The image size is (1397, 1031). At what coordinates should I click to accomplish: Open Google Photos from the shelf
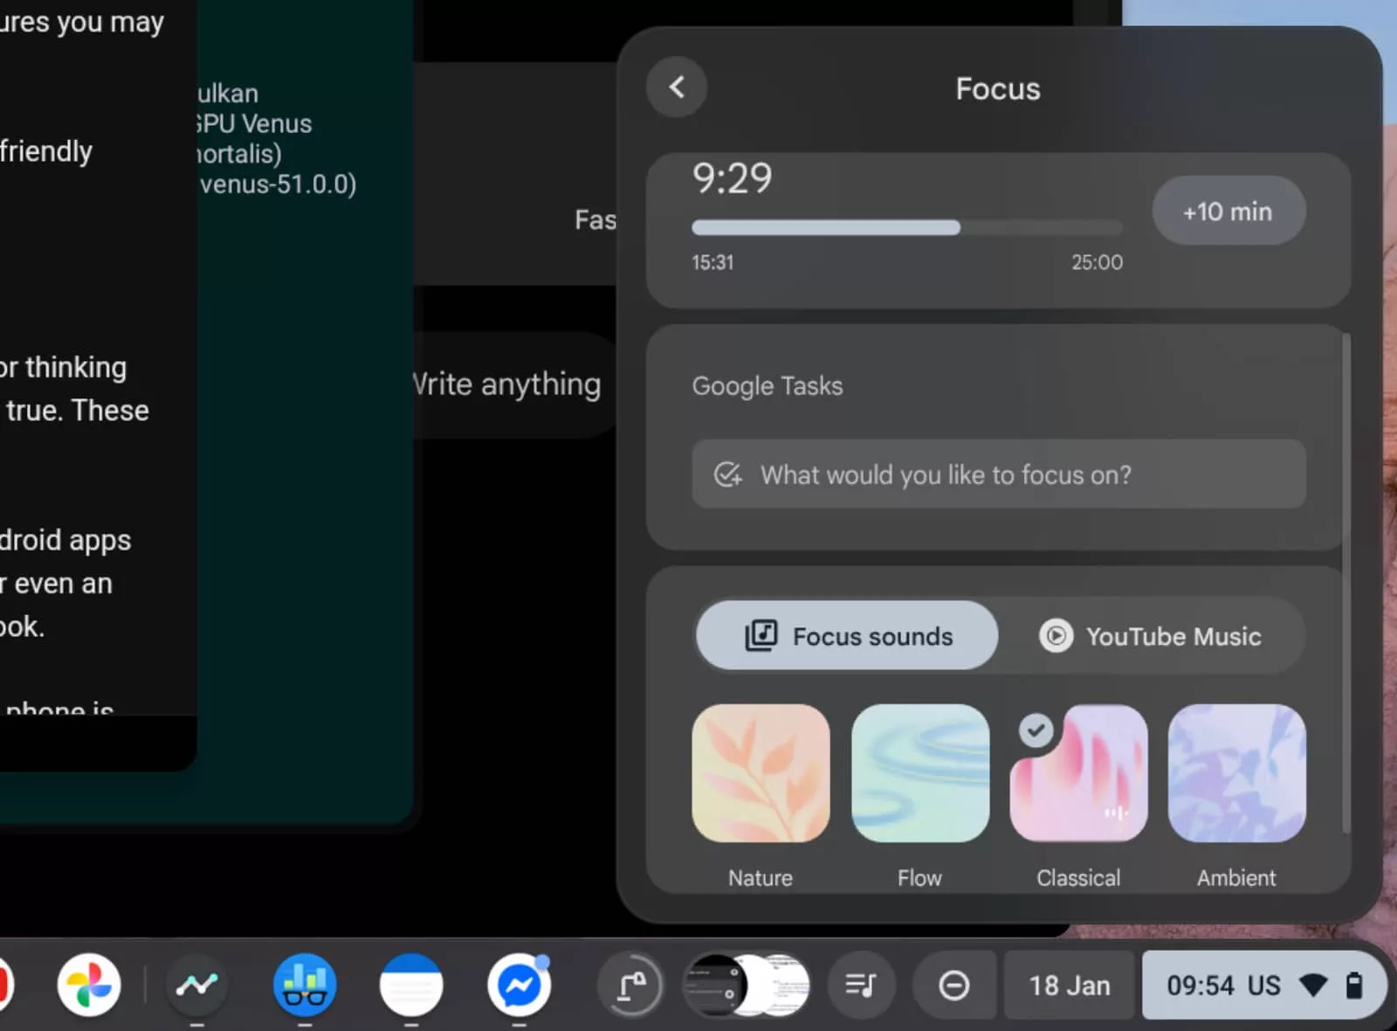pyautogui.click(x=89, y=986)
